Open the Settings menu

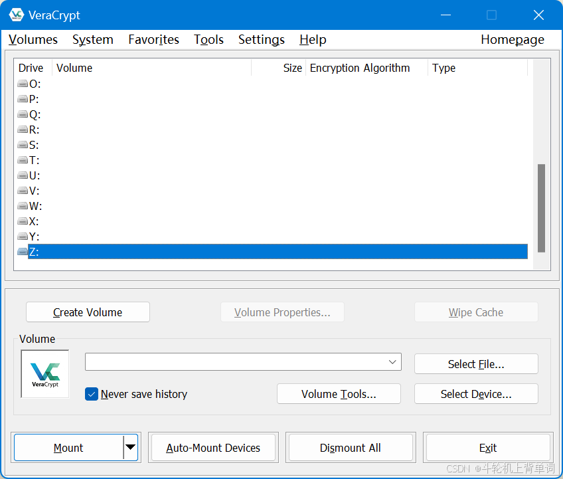click(262, 39)
